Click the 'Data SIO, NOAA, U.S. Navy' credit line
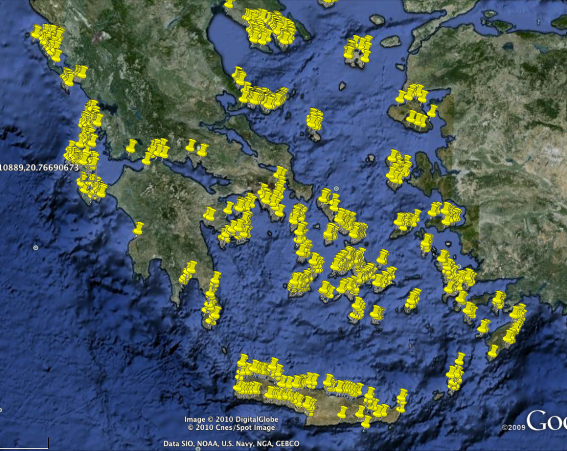The image size is (567, 451). point(231,444)
